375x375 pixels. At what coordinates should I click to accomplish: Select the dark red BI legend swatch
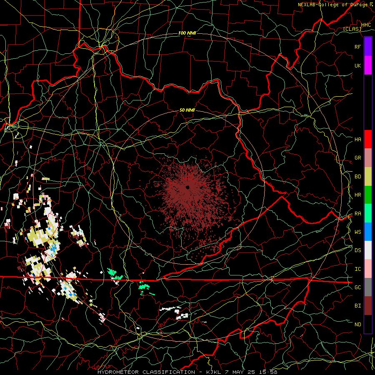[x=368, y=306]
